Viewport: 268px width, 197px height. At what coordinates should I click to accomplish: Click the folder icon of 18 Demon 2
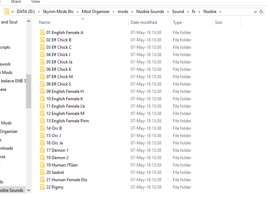pos(42,157)
